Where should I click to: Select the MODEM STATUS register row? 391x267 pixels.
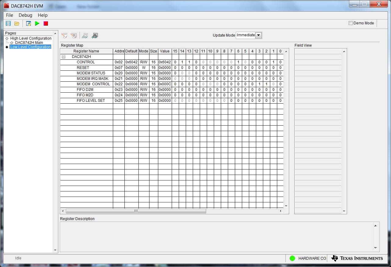pyautogui.click(x=172, y=73)
